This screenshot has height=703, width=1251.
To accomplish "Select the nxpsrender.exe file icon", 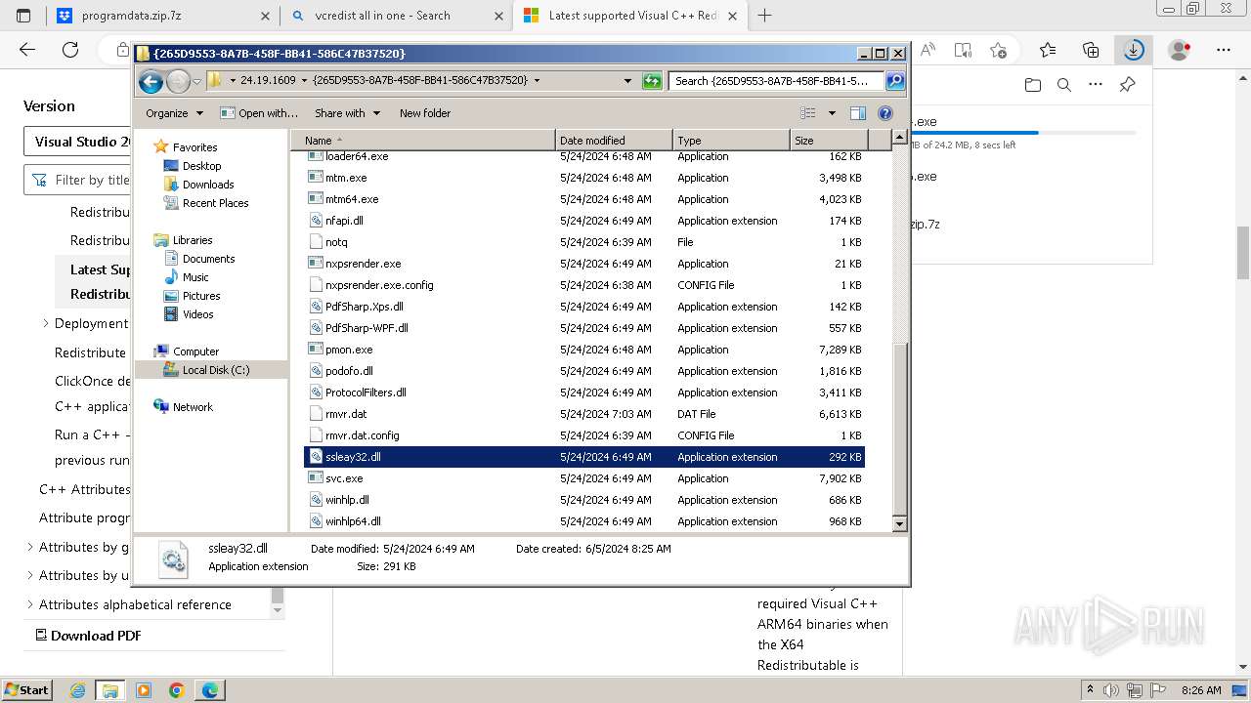I will click(316, 264).
